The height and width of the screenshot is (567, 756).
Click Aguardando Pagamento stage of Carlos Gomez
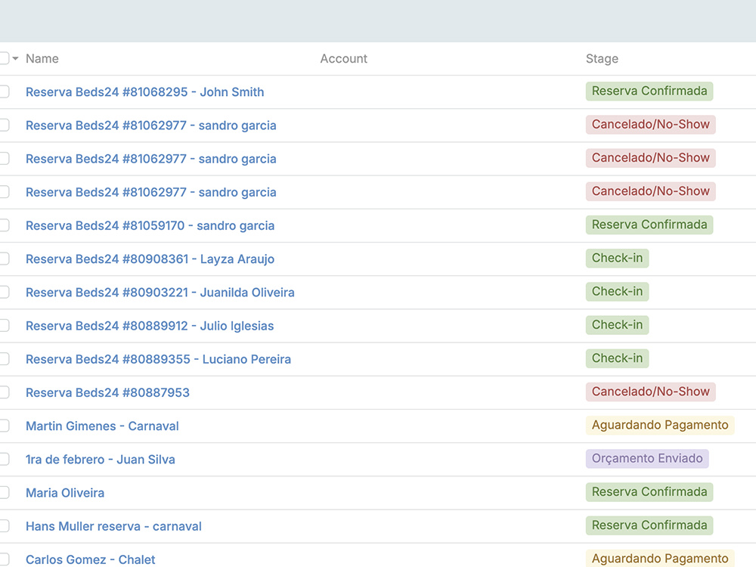click(x=660, y=559)
